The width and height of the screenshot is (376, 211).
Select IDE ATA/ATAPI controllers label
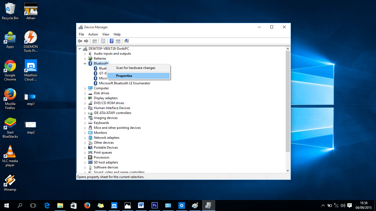coord(113,113)
